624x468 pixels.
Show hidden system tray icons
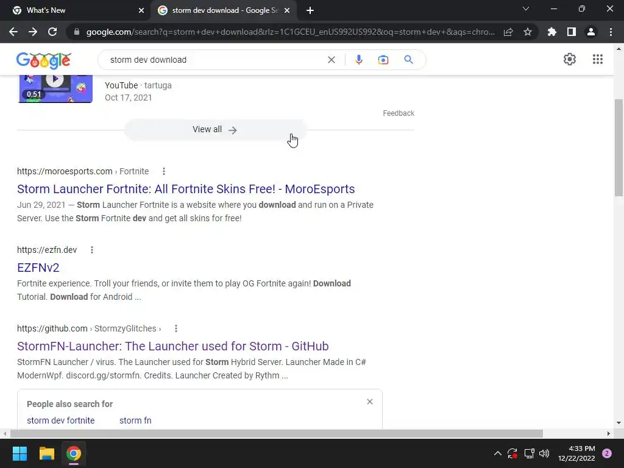click(497, 453)
